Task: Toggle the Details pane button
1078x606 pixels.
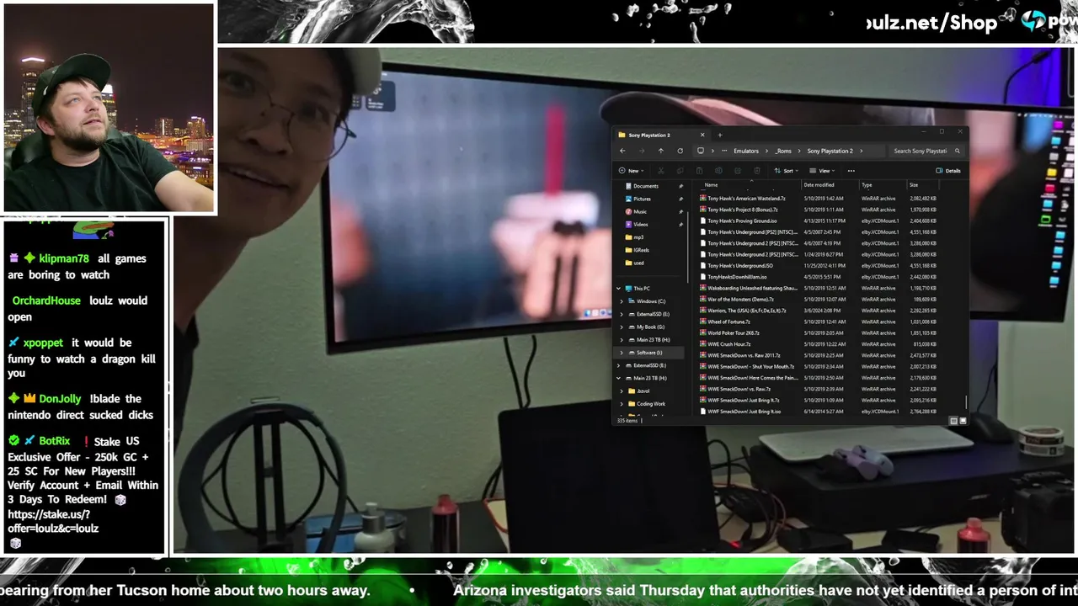Action: [x=948, y=171]
